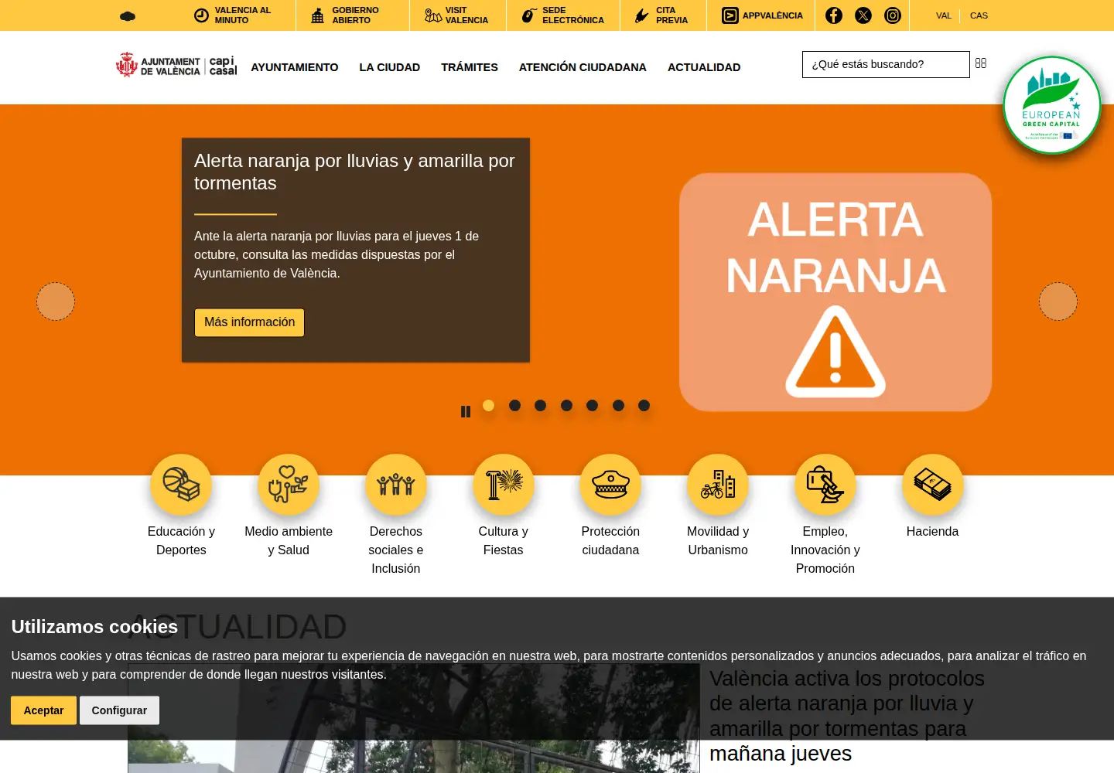Open the Ayuntamiento menu
The width and height of the screenshot is (1114, 773).
[x=295, y=67]
